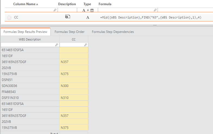
Task: Select the calendar date type filter icon
Action: click(x=92, y=10)
